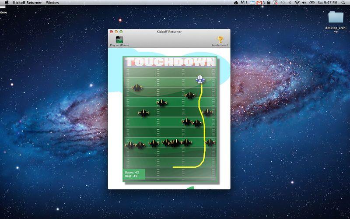Open the Time Machine menu bar icon
The height and width of the screenshot is (219, 350).
[x=283, y=3]
